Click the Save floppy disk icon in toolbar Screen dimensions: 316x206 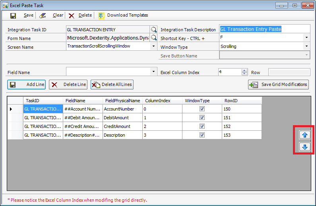[x=13, y=16]
